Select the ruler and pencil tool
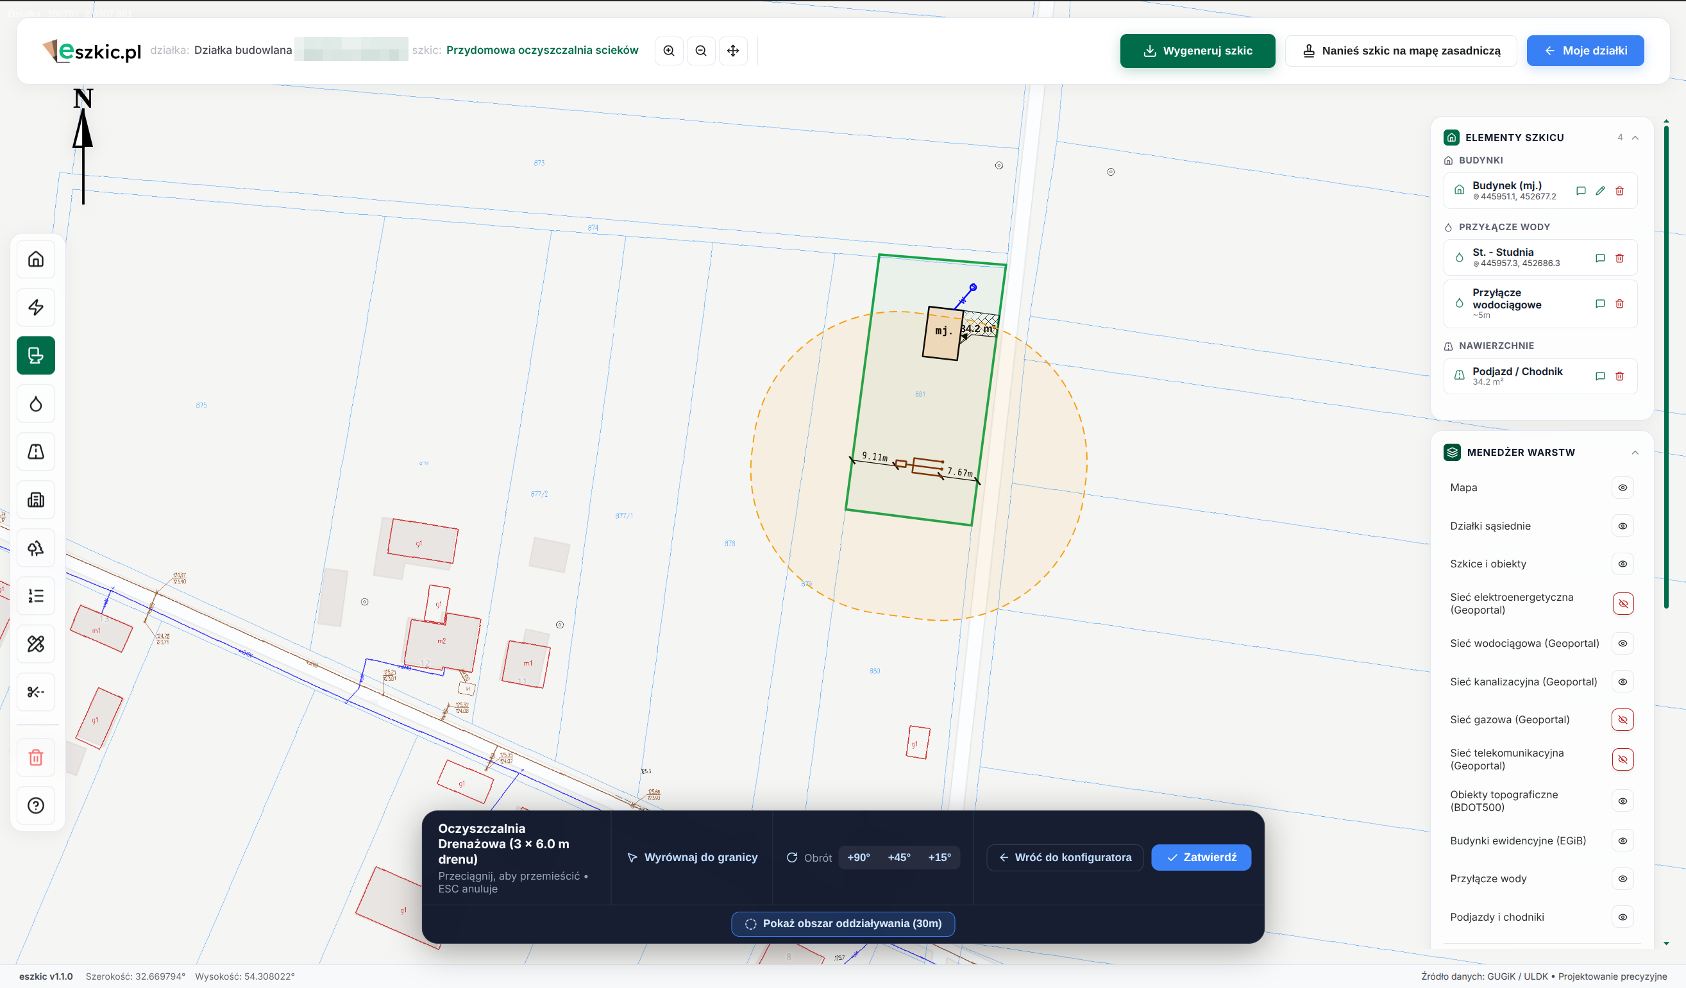The width and height of the screenshot is (1686, 988). [35, 644]
